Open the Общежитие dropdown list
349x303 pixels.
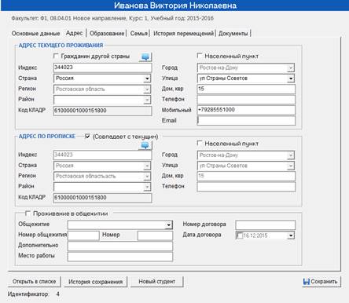(x=169, y=225)
